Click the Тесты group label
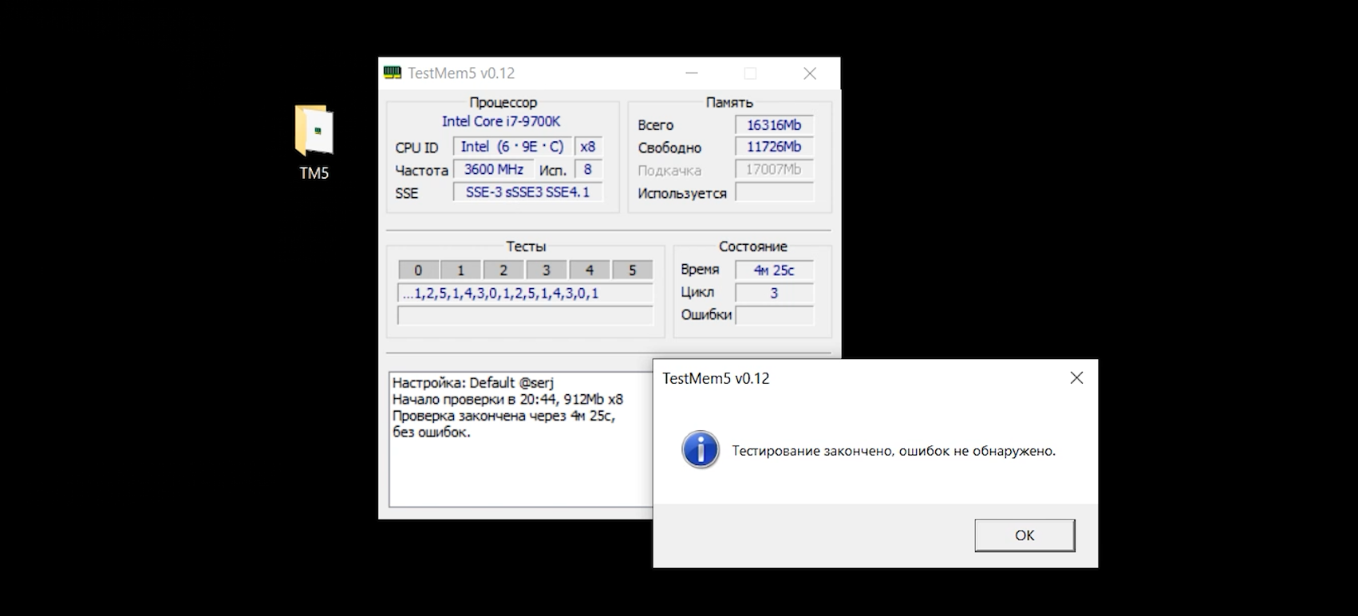 coord(526,247)
